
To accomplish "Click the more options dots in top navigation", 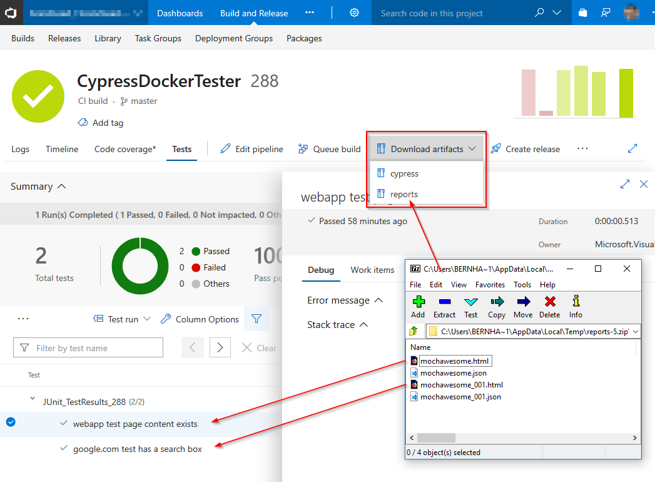I will coord(310,13).
